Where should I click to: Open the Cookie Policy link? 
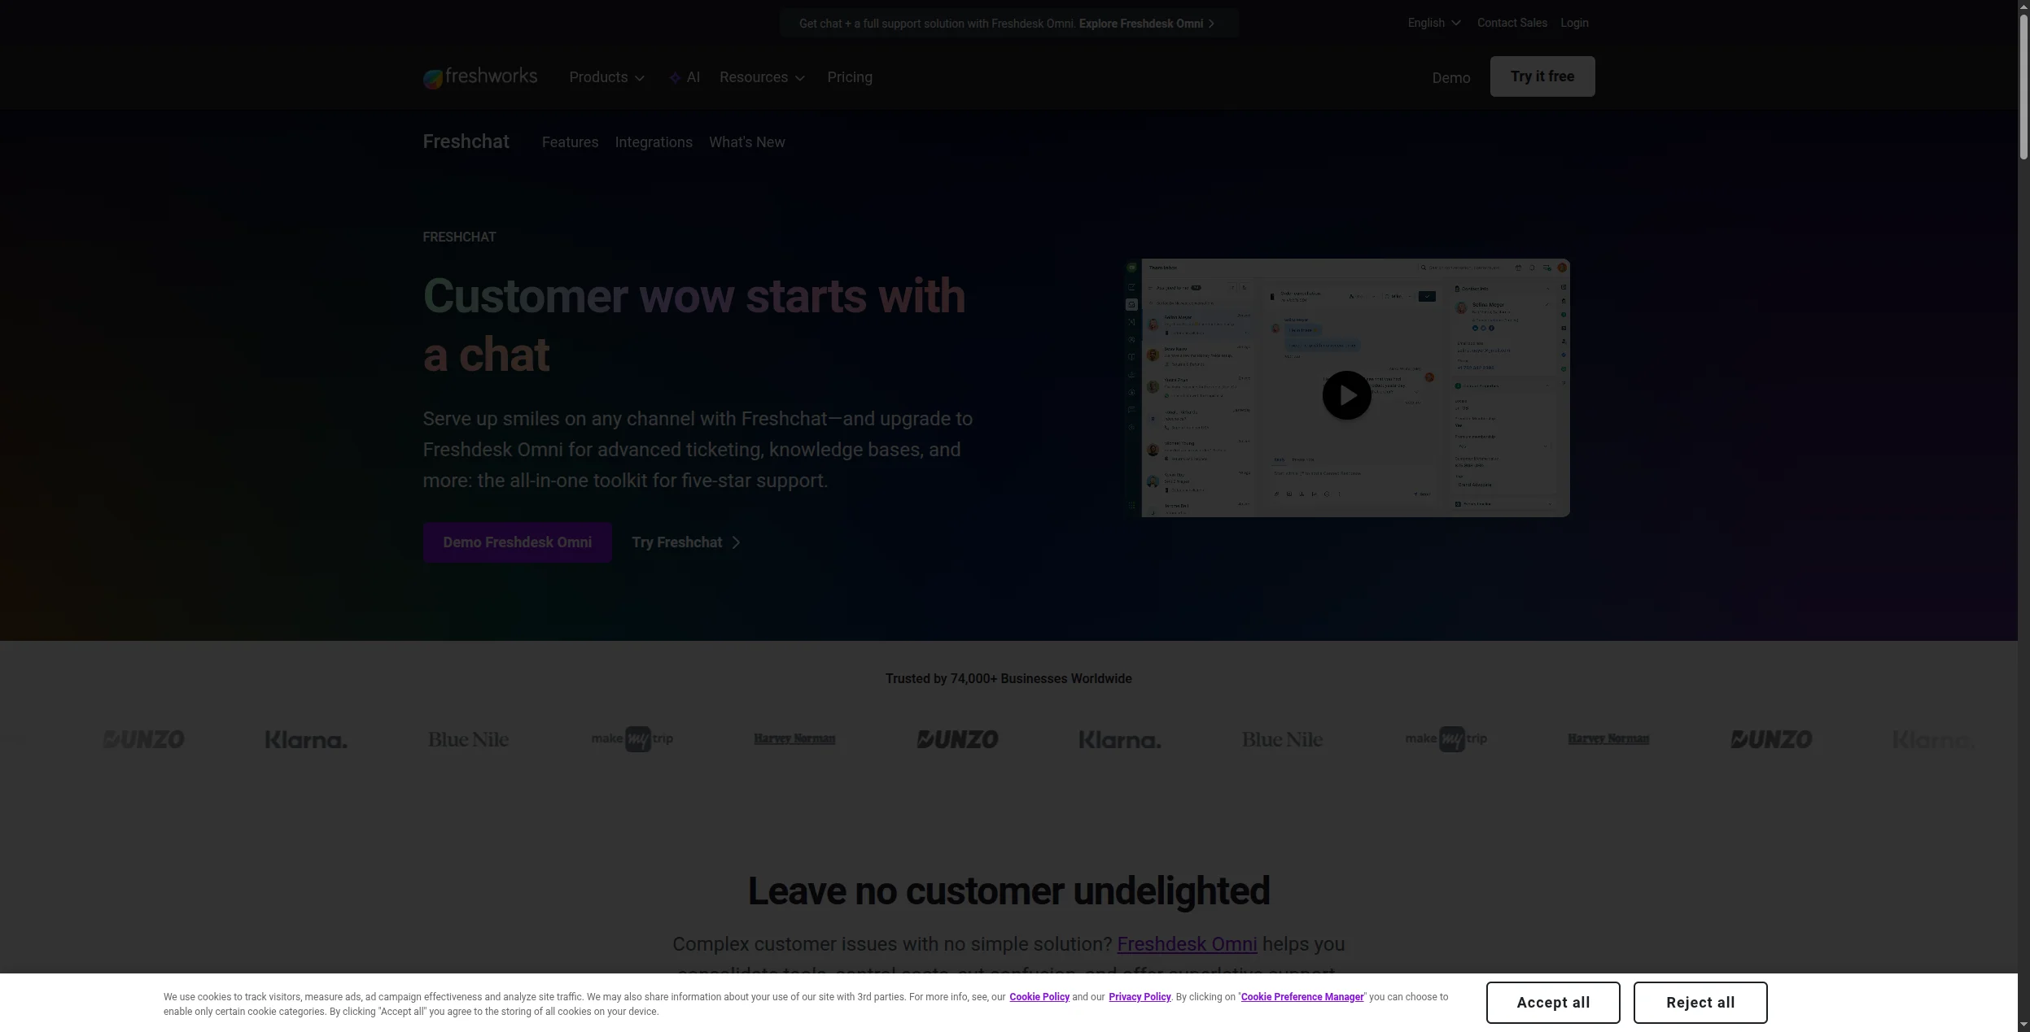[x=1039, y=997]
